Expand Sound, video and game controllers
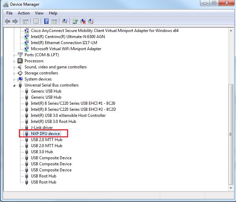The height and width of the screenshot is (202, 236). pyautogui.click(x=14, y=67)
